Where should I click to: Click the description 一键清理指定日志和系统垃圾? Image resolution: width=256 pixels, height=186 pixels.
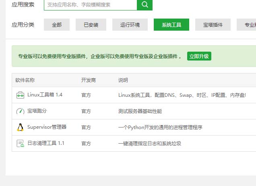[x=150, y=144]
